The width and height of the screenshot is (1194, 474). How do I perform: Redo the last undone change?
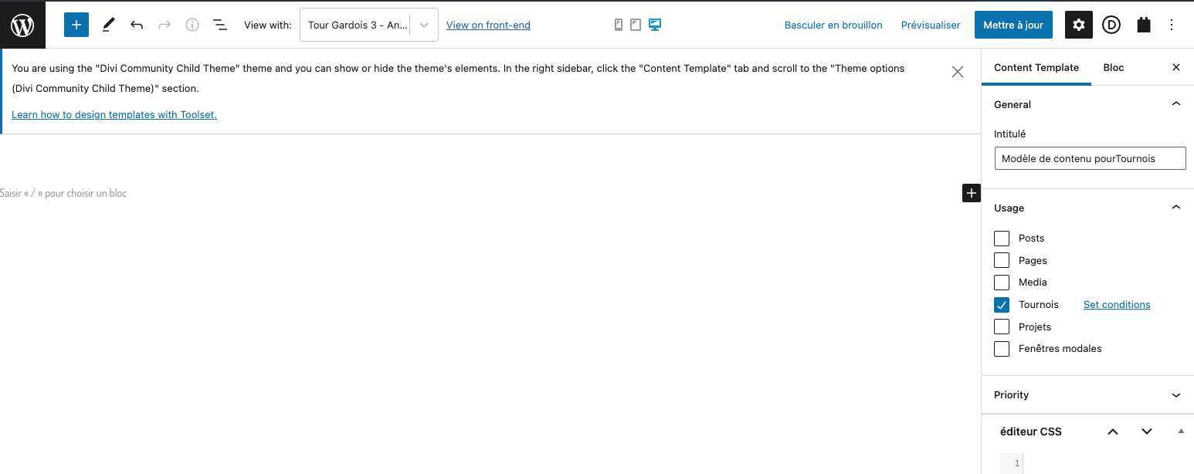click(165, 25)
